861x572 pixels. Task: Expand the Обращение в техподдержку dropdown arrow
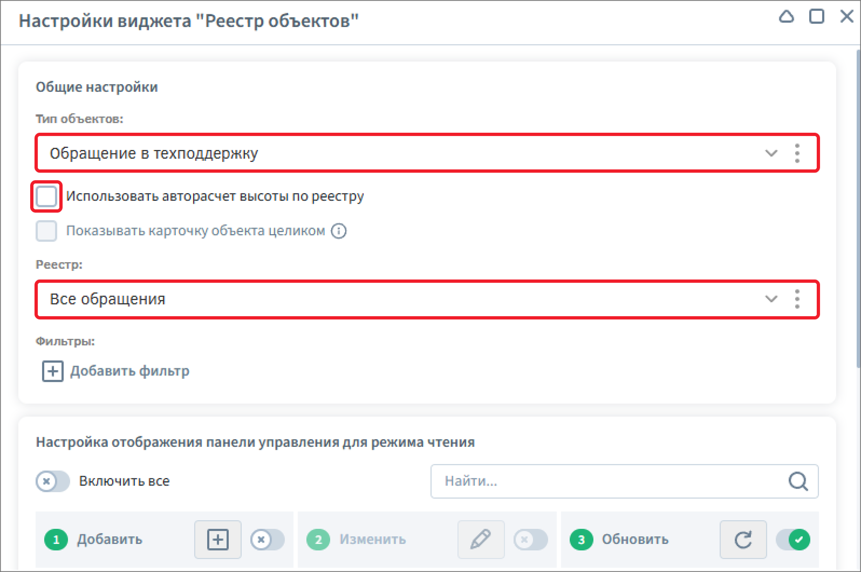tap(771, 153)
